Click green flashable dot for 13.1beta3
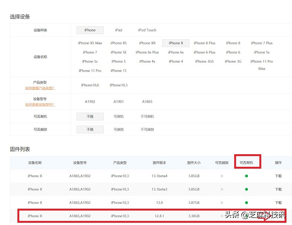292x225 pixels. (x=246, y=189)
